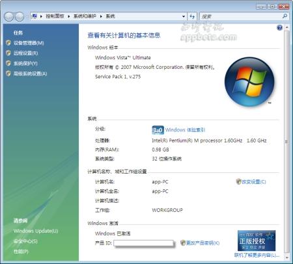
Task: Minimize the System window
Action: (x=261, y=7)
